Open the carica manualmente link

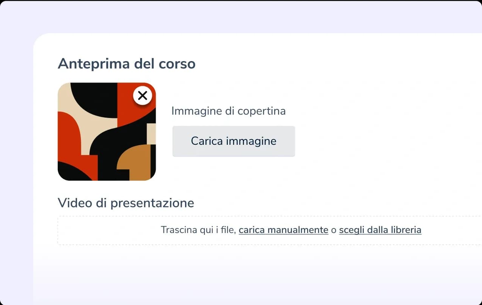click(x=283, y=230)
